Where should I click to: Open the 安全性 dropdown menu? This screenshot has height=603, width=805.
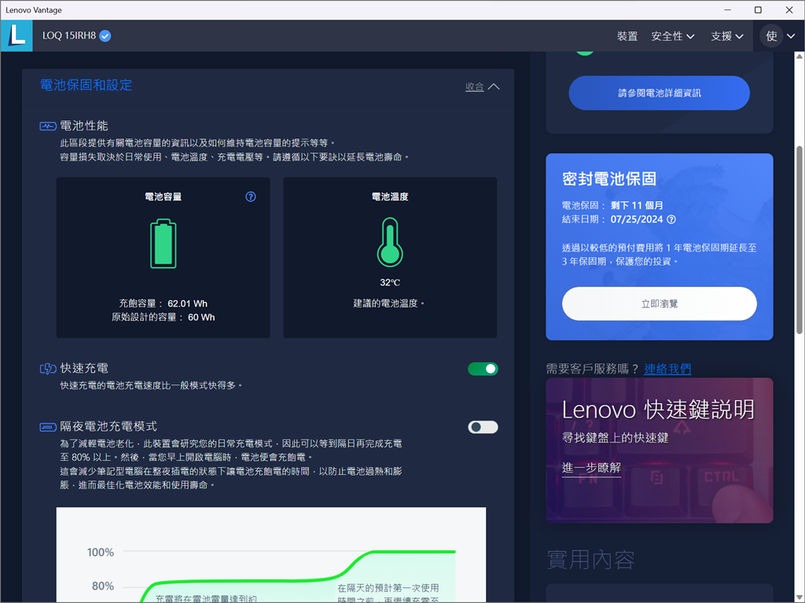click(672, 36)
